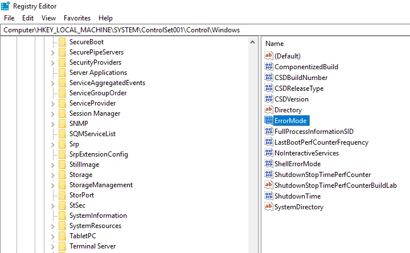Click the Storage folder icon
Viewport: 410px width, 253px height.
pos(63,175)
